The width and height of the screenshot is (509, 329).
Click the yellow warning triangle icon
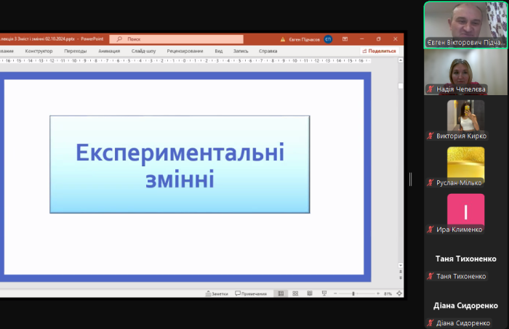click(x=283, y=39)
